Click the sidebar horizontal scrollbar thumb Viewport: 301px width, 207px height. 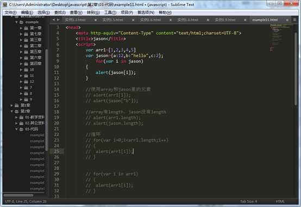coord(18,195)
